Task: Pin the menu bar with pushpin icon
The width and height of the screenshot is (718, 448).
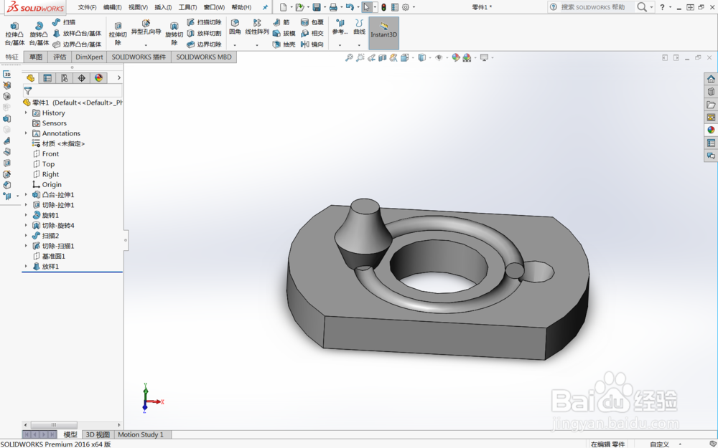Action: click(265, 7)
